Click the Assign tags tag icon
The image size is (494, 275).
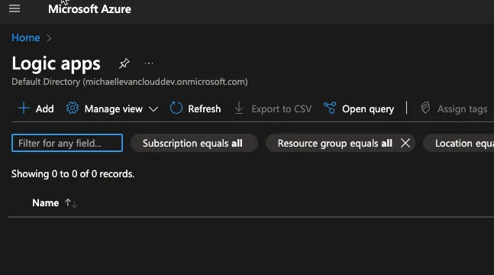coord(425,108)
